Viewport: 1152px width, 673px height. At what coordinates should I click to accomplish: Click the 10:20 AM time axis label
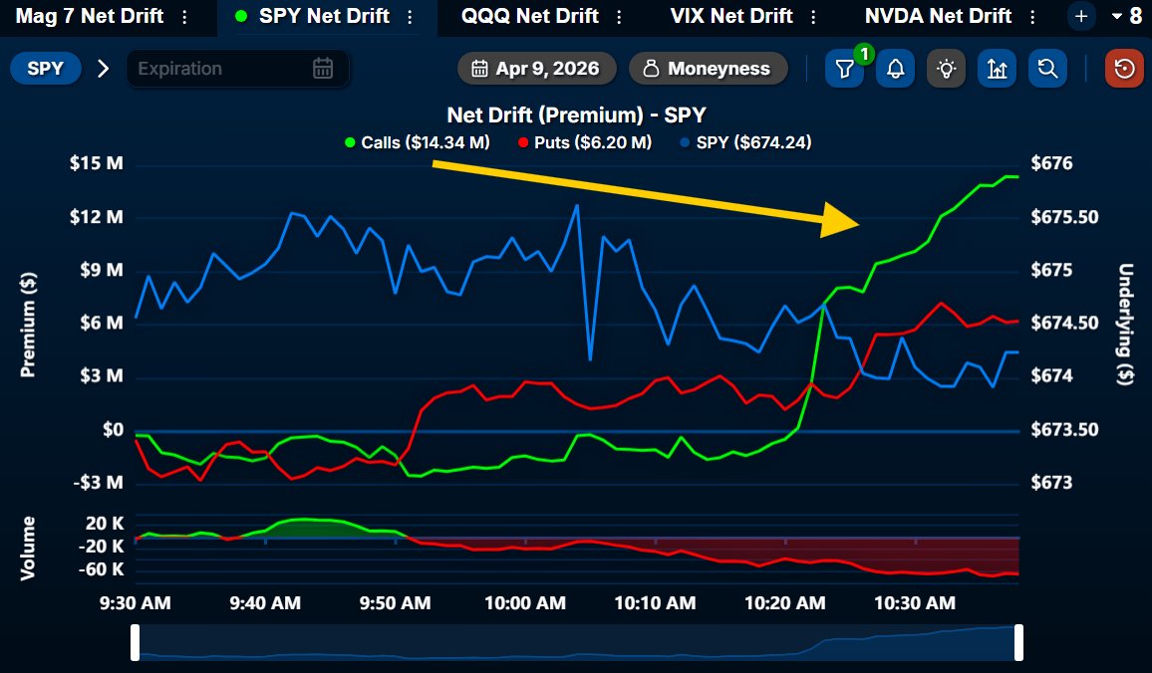785,603
